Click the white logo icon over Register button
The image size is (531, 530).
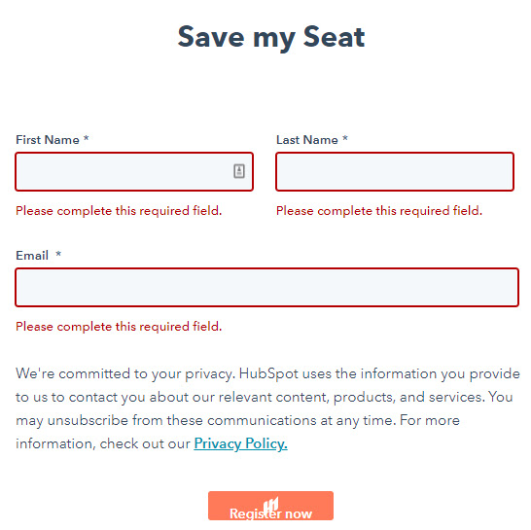(x=271, y=505)
